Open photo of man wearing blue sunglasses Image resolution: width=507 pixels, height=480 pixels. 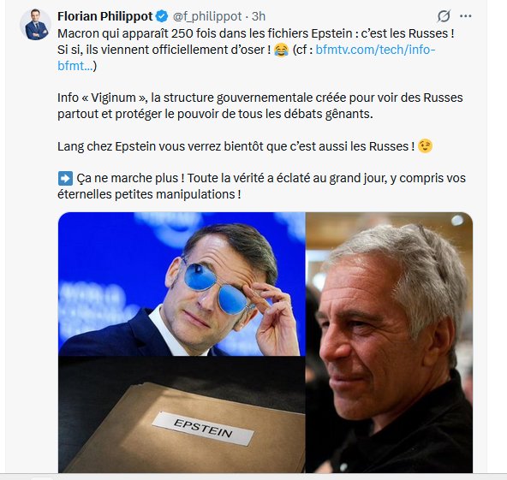(182, 284)
